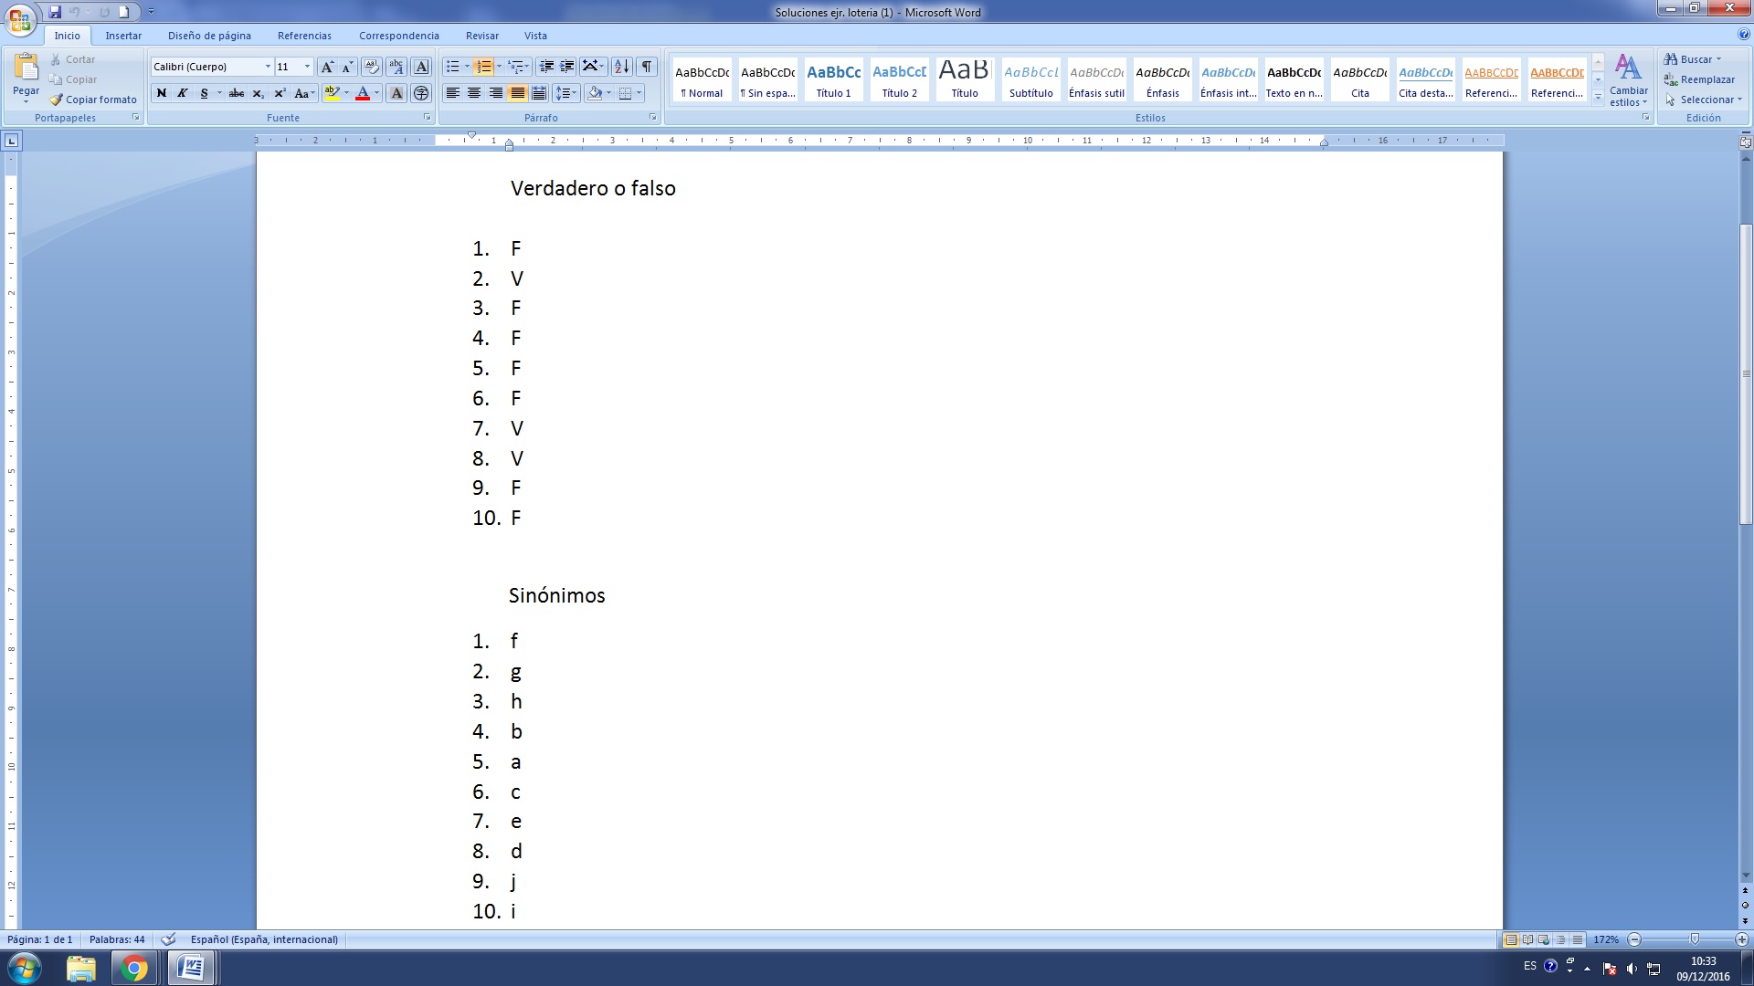This screenshot has height=986, width=1754.
Task: Decrease font size with Shrink Font icon
Action: [347, 67]
